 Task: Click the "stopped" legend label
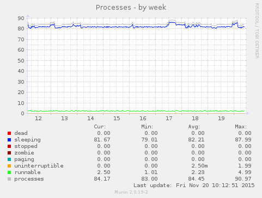26,146
